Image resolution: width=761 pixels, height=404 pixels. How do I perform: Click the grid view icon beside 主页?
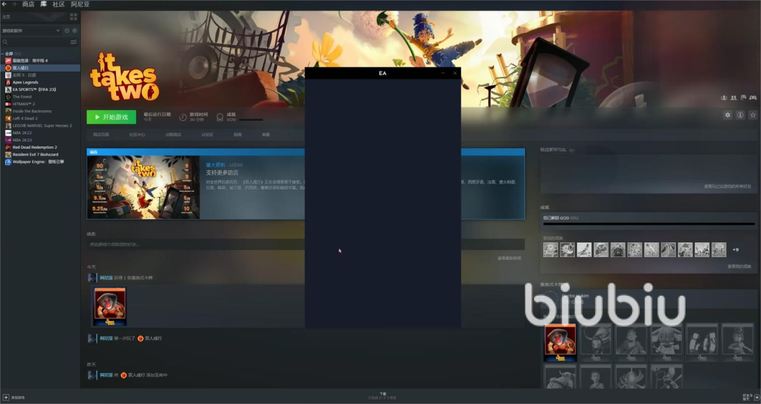(x=74, y=17)
